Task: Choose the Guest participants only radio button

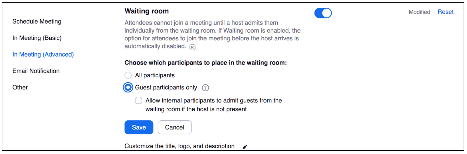Action: pos(128,88)
